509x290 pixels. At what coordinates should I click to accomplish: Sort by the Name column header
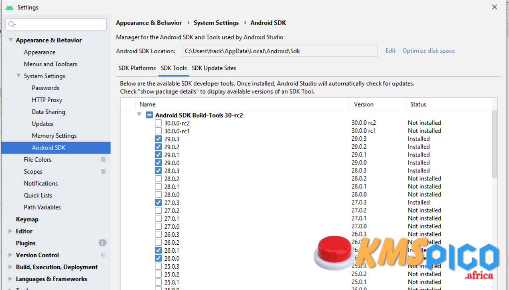pos(243,104)
